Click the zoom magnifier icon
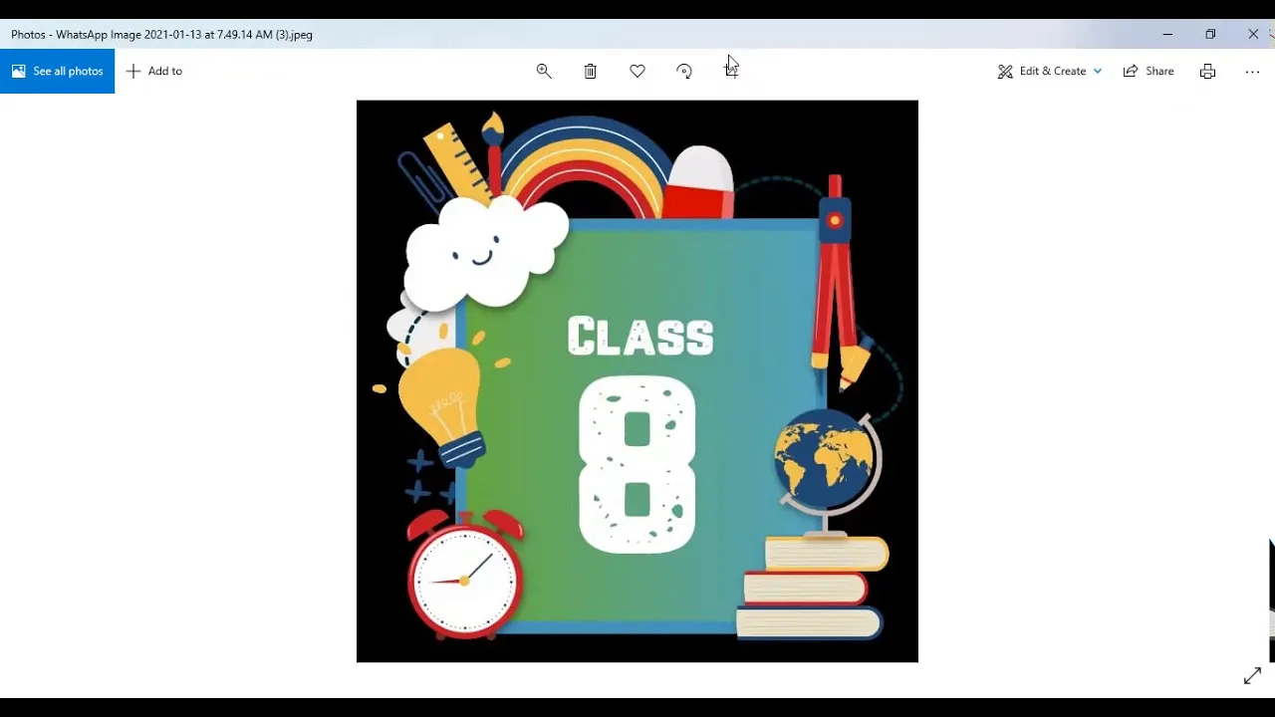Viewport: 1275px width, 717px height. click(x=544, y=71)
